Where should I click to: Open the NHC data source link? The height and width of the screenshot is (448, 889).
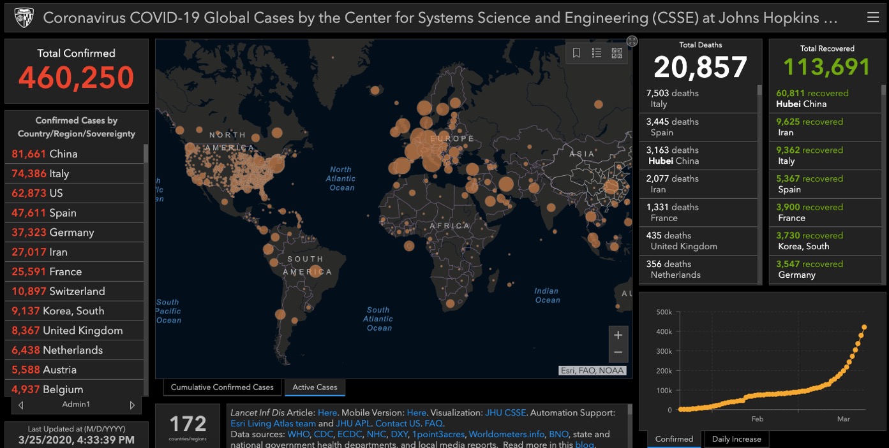point(377,434)
